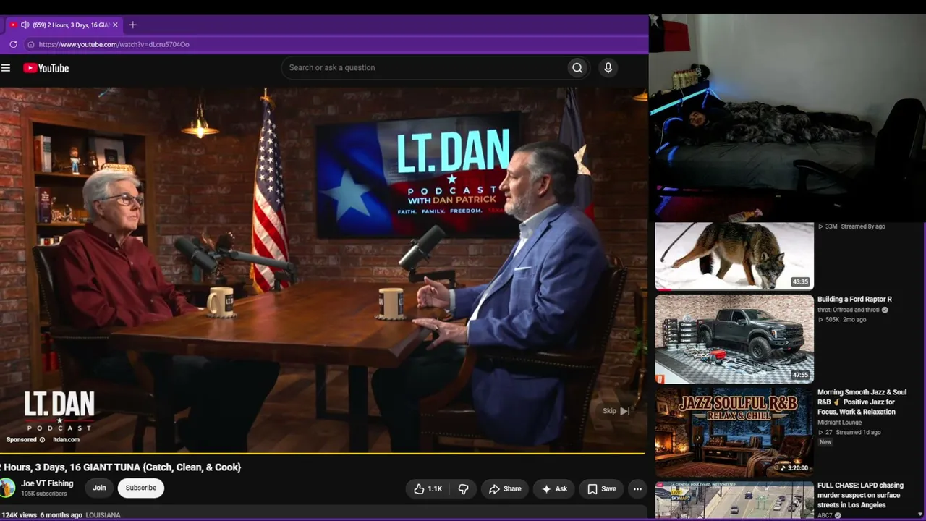This screenshot has height=521, width=926.
Task: Click the yellow ad progress bar
Action: coord(323,454)
